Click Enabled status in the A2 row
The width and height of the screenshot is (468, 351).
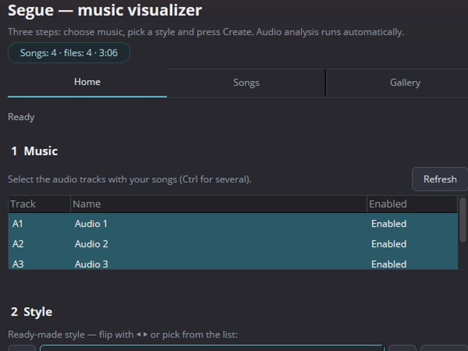pyautogui.click(x=388, y=244)
